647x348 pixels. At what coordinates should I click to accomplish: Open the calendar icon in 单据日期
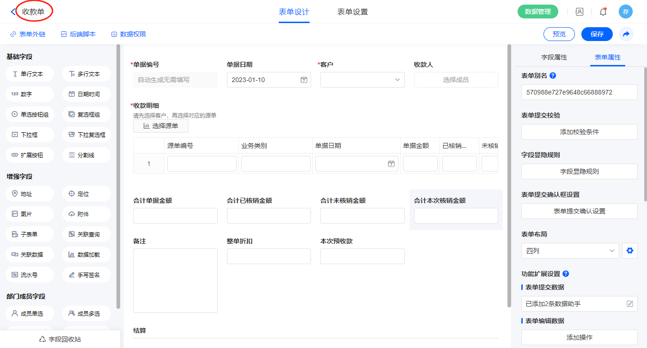point(304,80)
